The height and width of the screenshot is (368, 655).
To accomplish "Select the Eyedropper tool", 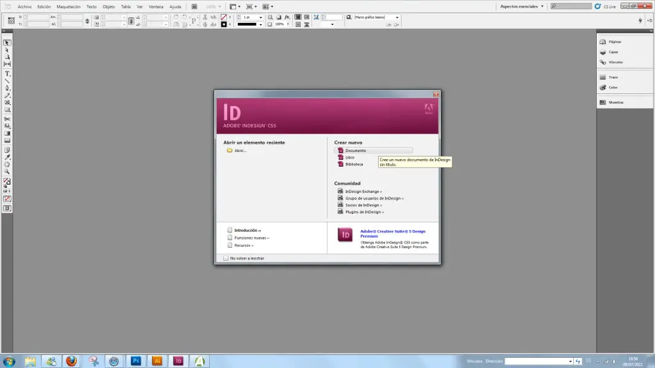I will [7, 157].
